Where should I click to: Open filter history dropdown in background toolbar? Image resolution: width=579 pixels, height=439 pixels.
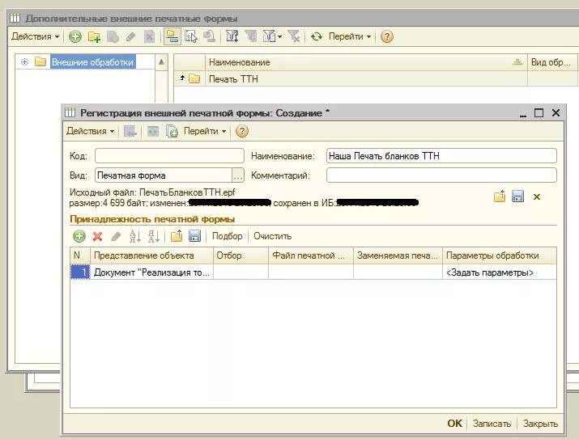(x=273, y=36)
